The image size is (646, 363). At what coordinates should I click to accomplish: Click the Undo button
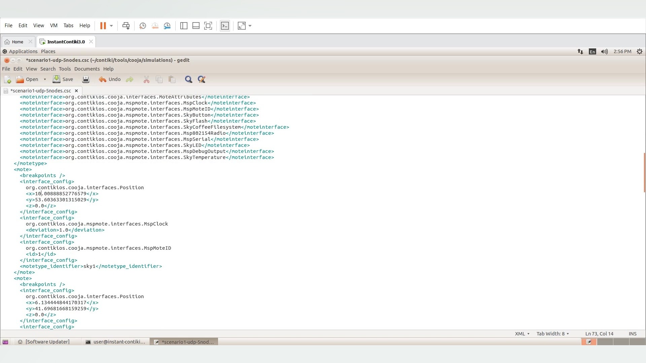pyautogui.click(x=110, y=80)
